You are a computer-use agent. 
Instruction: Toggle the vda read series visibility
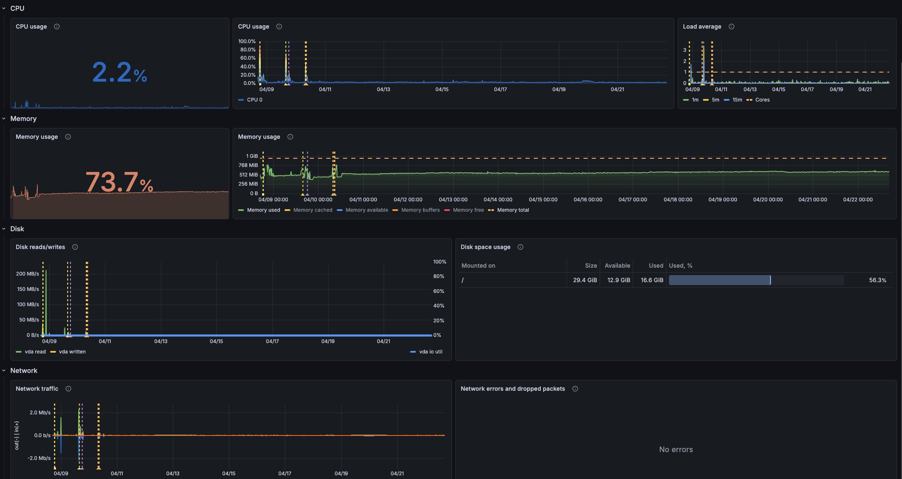[35, 351]
